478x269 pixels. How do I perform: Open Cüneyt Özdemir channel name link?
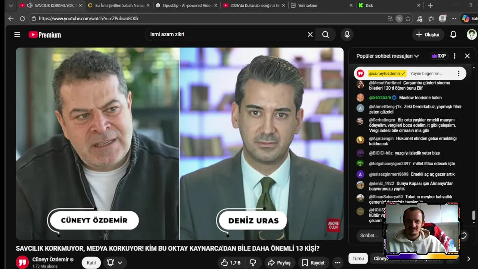[50, 259]
